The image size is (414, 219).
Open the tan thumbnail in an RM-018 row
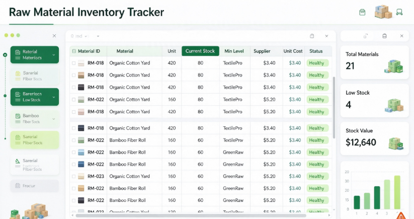click(81, 76)
